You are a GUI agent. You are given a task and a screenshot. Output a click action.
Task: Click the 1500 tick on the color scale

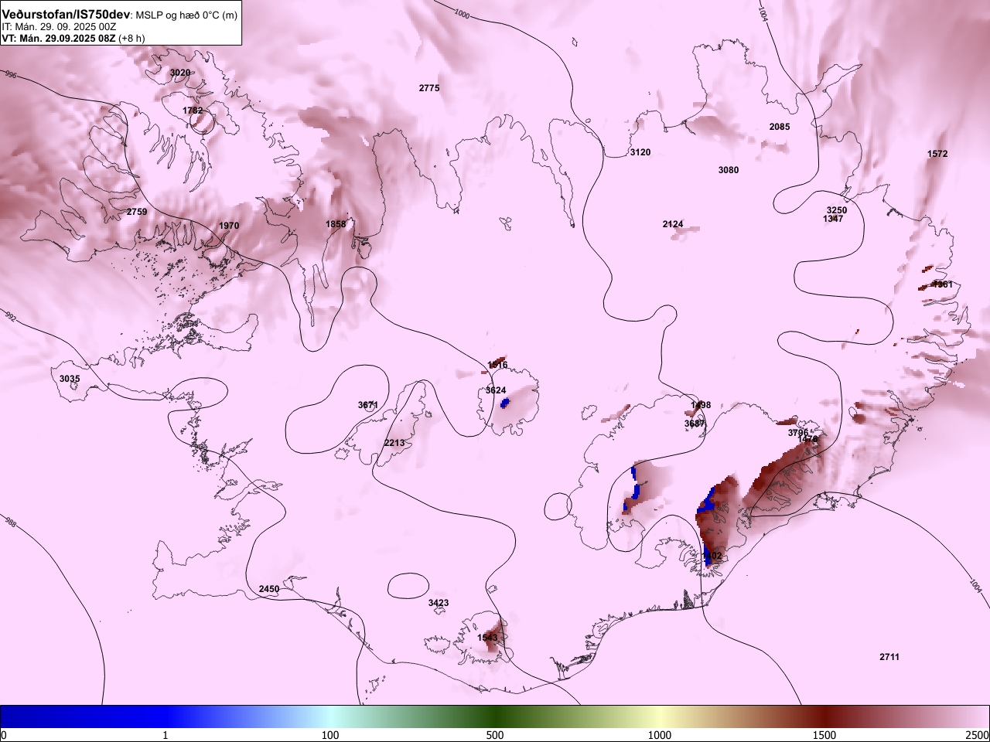[824, 735]
